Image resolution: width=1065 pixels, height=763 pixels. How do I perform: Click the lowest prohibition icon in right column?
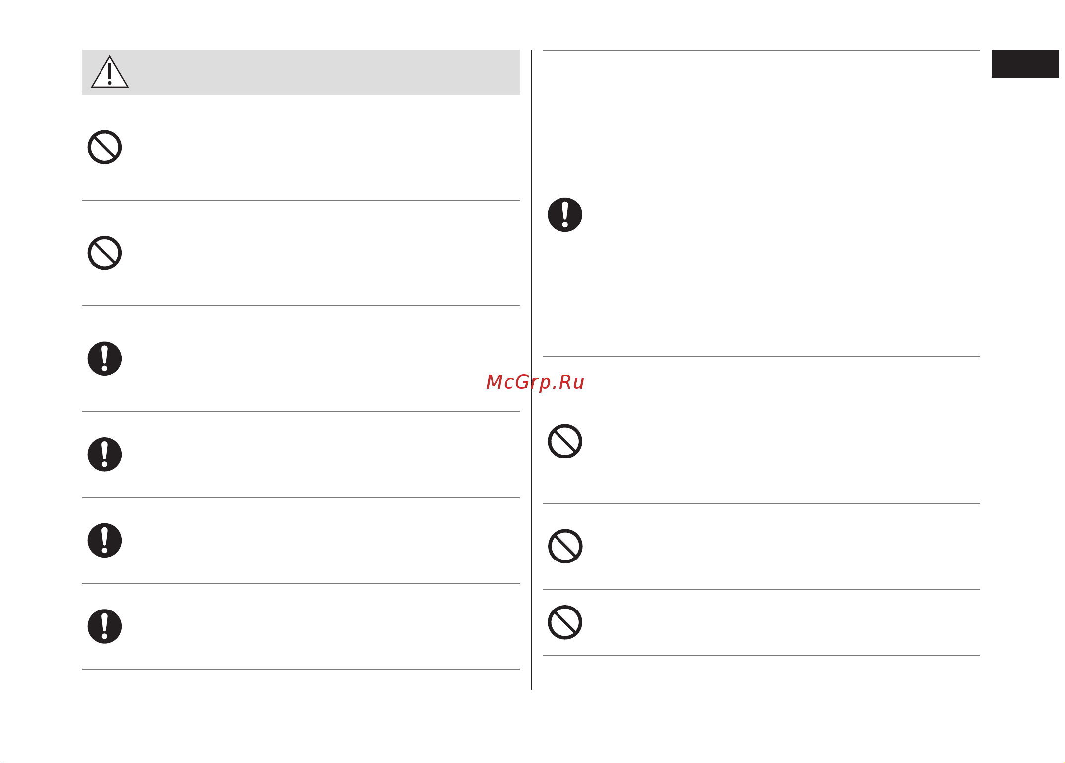tap(565, 622)
